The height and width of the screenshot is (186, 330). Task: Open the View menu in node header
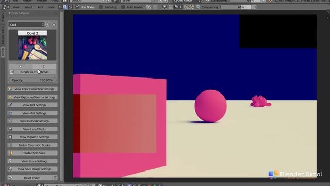pos(16,7)
